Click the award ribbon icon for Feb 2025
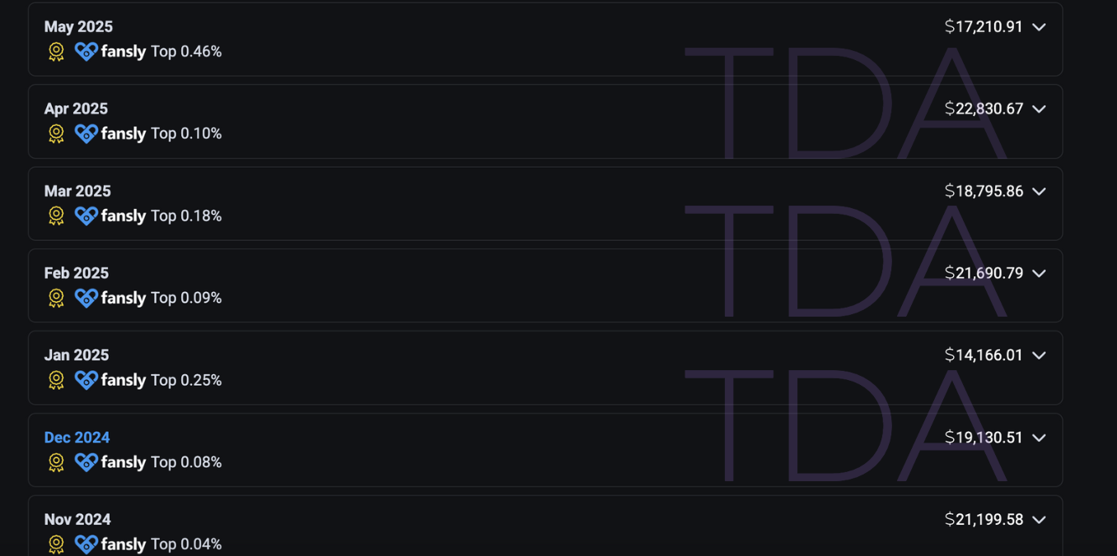Viewport: 1117px width, 556px height. tap(56, 299)
